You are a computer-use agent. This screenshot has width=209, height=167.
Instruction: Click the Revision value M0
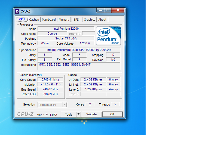pyautogui.click(x=113, y=60)
